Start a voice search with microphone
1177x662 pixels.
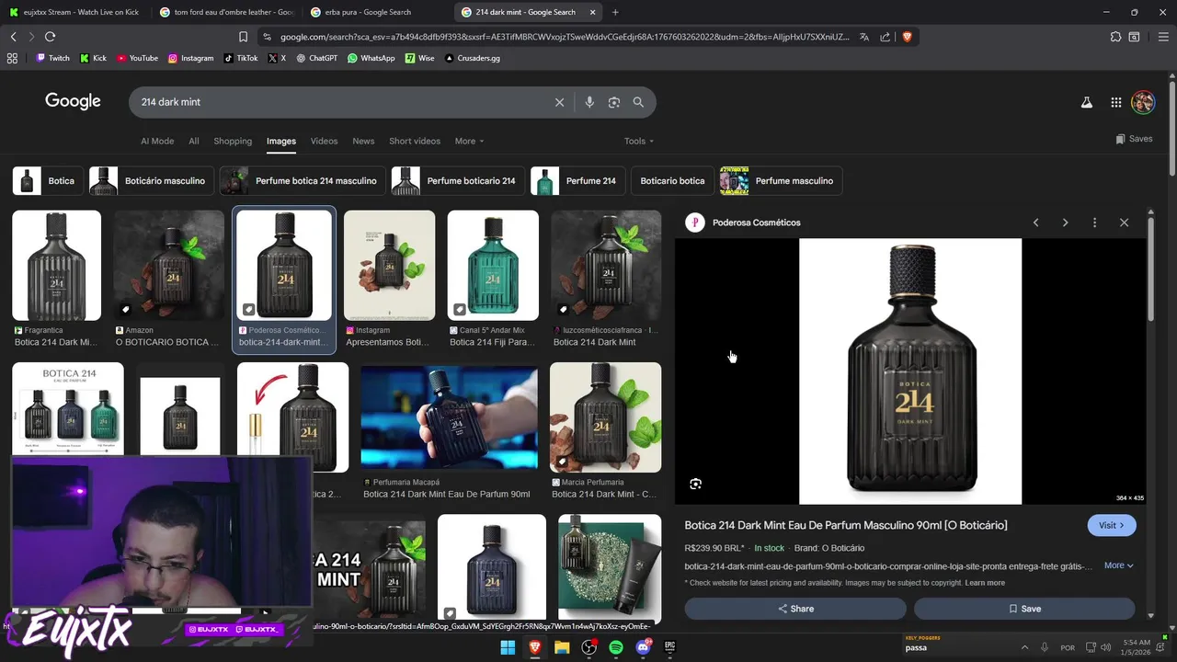click(589, 102)
